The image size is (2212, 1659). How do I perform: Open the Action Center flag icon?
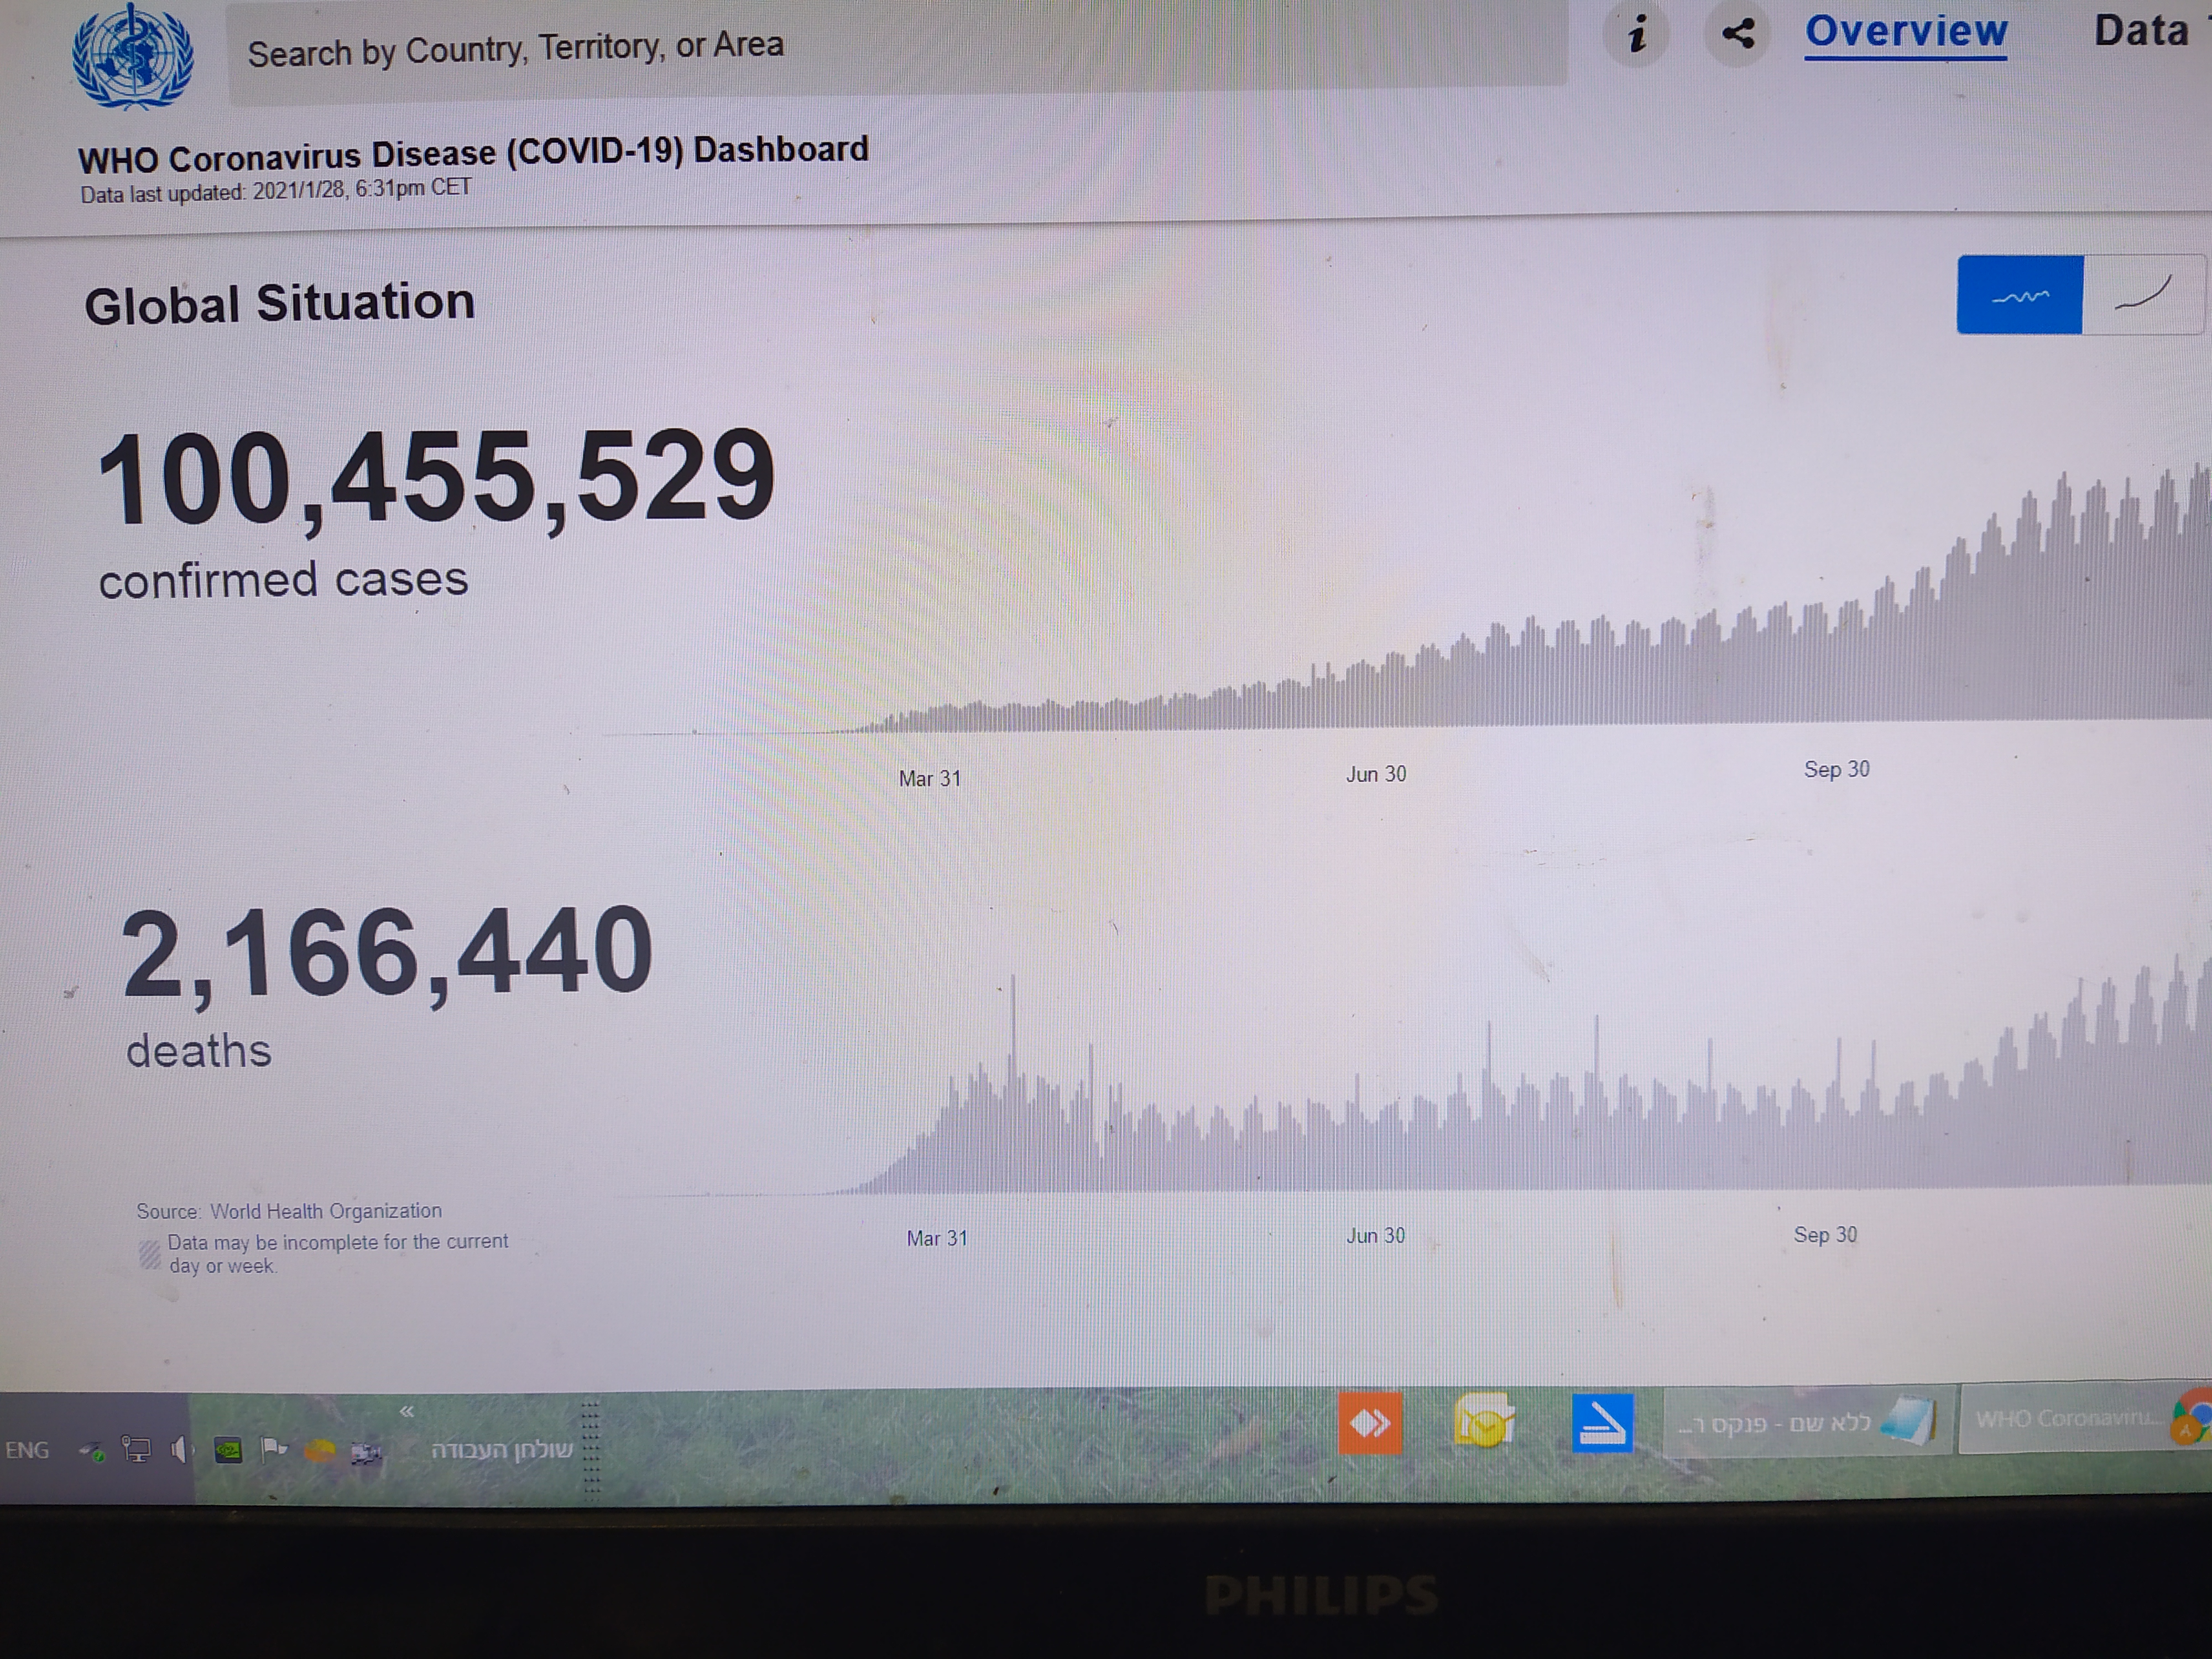pyautogui.click(x=273, y=1449)
